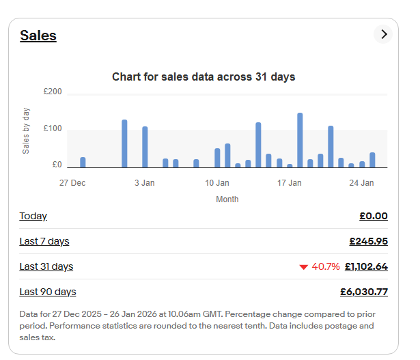Open the £245.95 sales total
Viewport: 420px width, 360px height.
[x=368, y=241]
